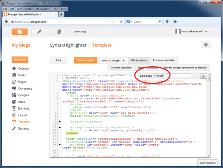This screenshot has height=168, width=223.
Task: Click the Format template button
Action: click(121, 68)
